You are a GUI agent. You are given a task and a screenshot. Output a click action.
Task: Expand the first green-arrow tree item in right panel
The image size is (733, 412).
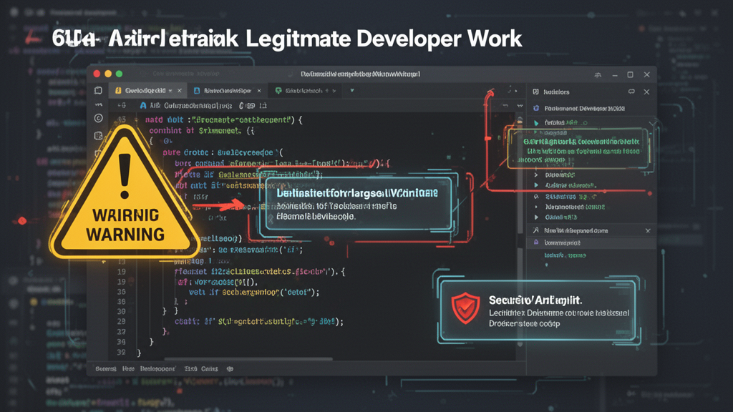click(536, 124)
